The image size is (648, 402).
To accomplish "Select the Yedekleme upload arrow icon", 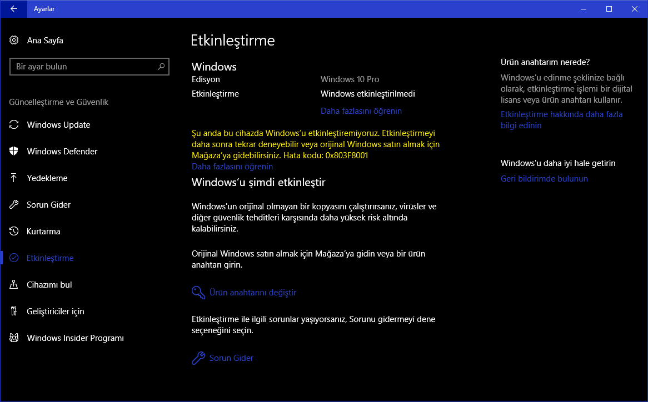I will pyautogui.click(x=14, y=178).
